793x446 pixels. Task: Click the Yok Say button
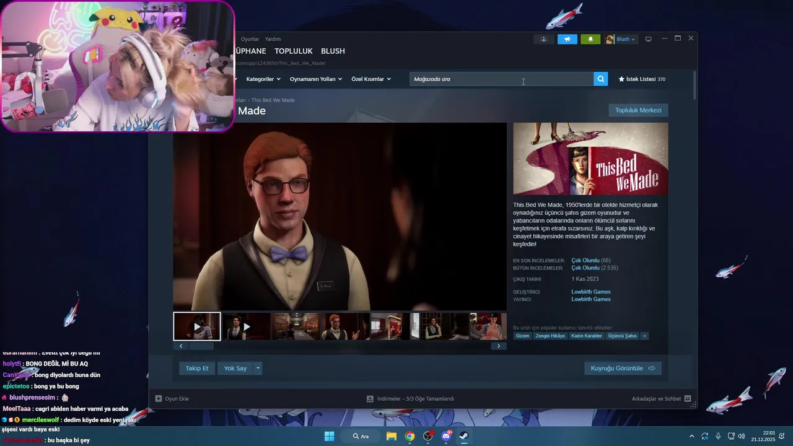click(235, 368)
